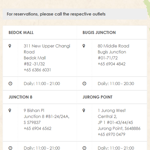Call Bugis Junction number +65 6904 4842

[111, 64]
